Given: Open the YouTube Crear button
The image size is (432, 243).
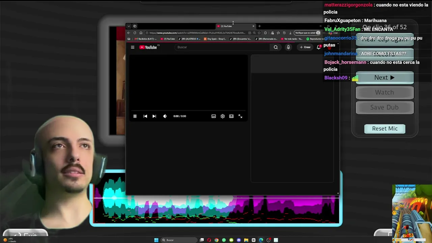Looking at the screenshot, I should 305,47.
